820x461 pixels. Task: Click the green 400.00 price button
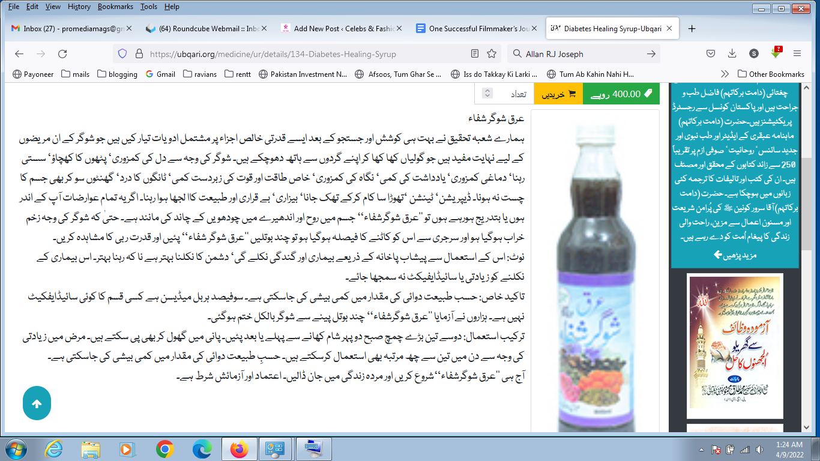click(x=621, y=94)
